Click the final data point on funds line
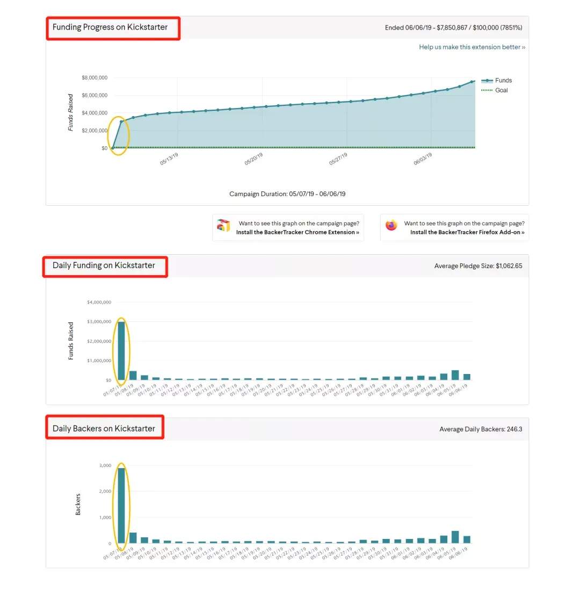Screen dimensions: 580x597 pyautogui.click(x=472, y=82)
